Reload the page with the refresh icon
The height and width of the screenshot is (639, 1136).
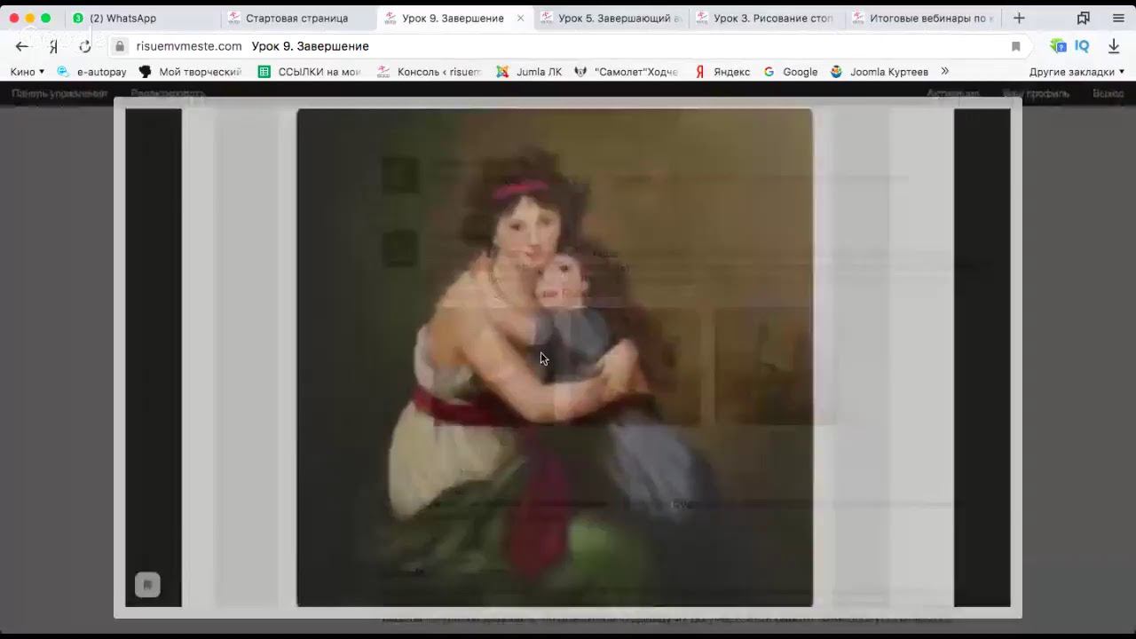pos(85,46)
